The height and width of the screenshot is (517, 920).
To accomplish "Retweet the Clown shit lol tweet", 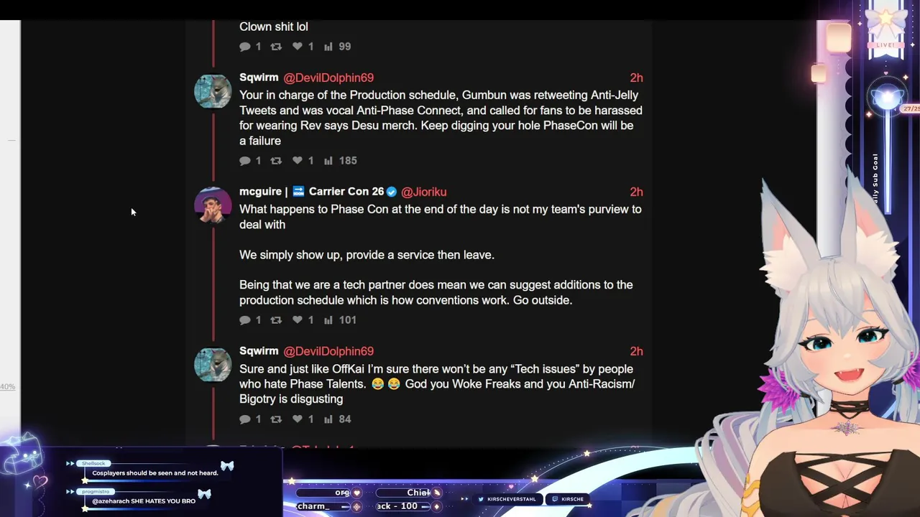I will [x=276, y=47].
